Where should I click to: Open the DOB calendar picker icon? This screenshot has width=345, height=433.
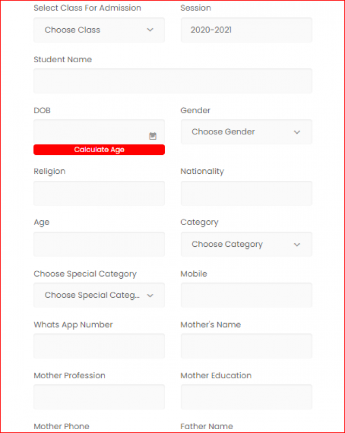coord(152,136)
